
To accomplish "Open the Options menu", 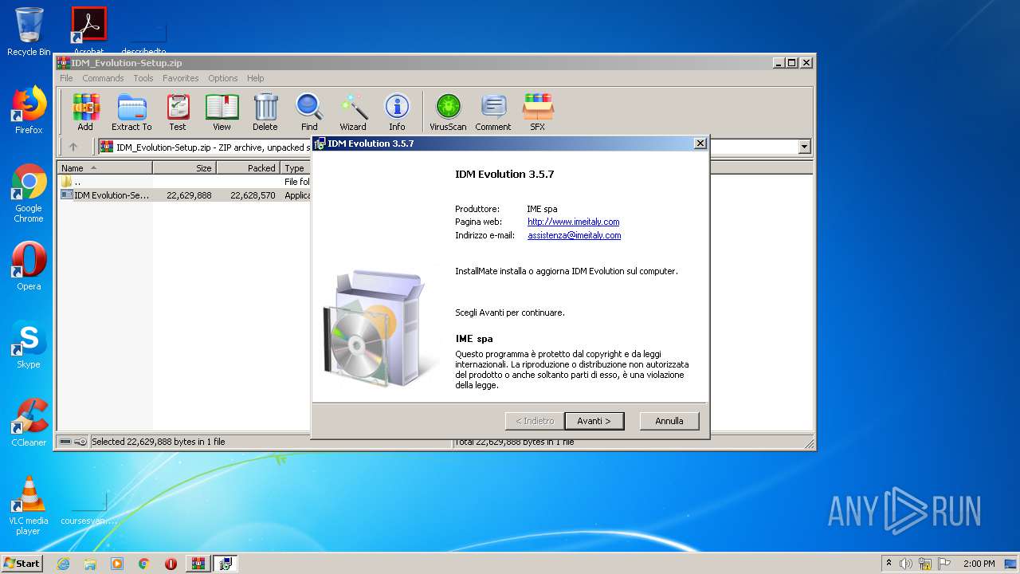I will 223,78.
